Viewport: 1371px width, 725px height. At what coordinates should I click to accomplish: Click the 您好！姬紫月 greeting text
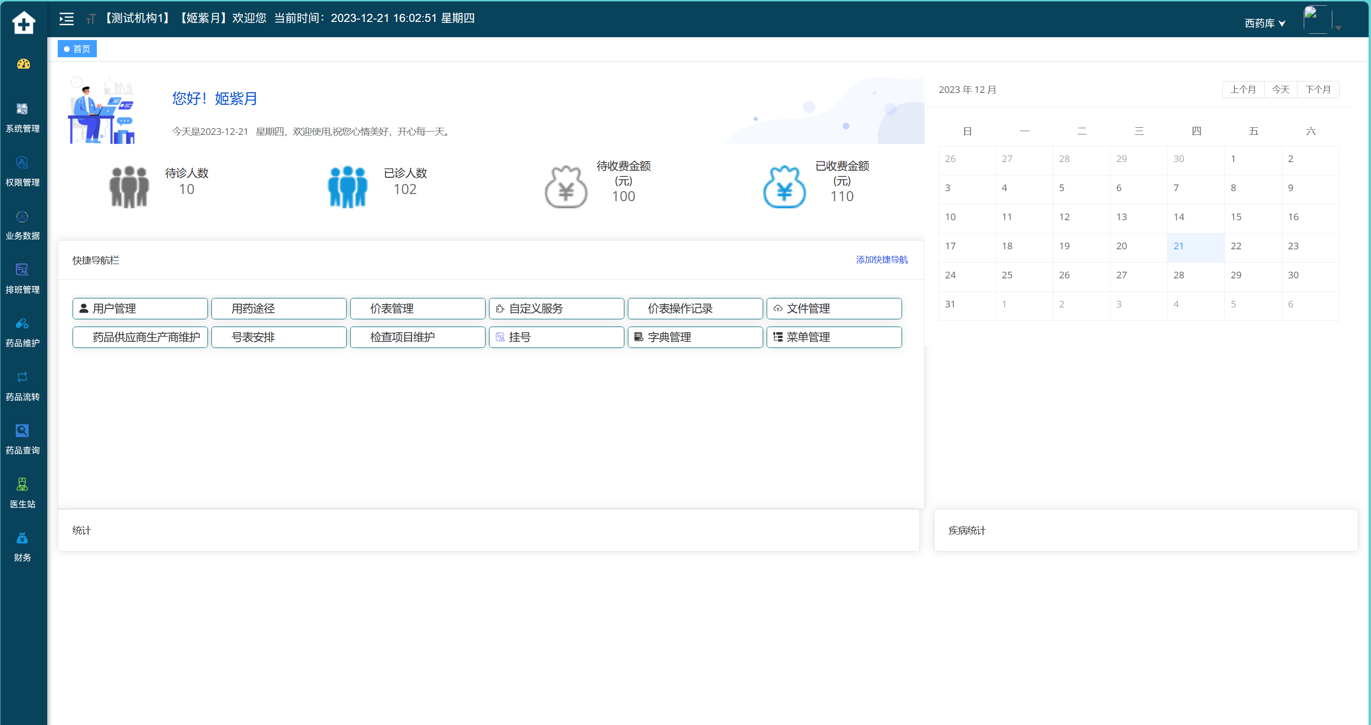point(215,98)
